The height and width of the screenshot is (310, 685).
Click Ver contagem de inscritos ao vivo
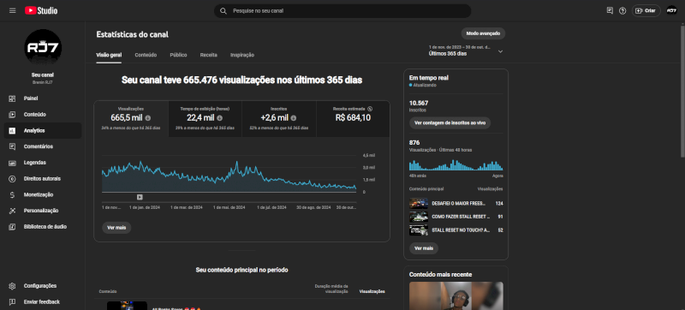click(450, 123)
